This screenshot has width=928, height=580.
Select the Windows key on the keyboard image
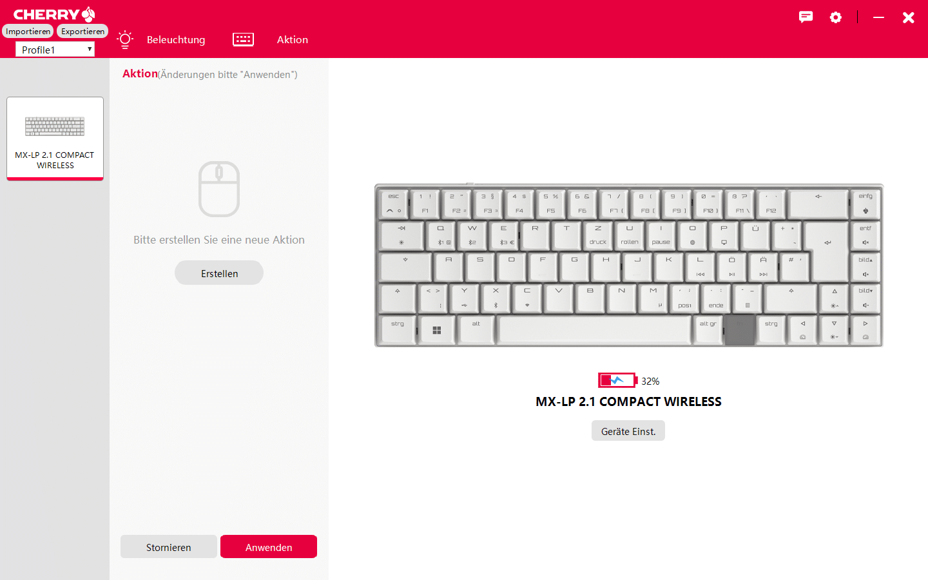click(x=437, y=329)
